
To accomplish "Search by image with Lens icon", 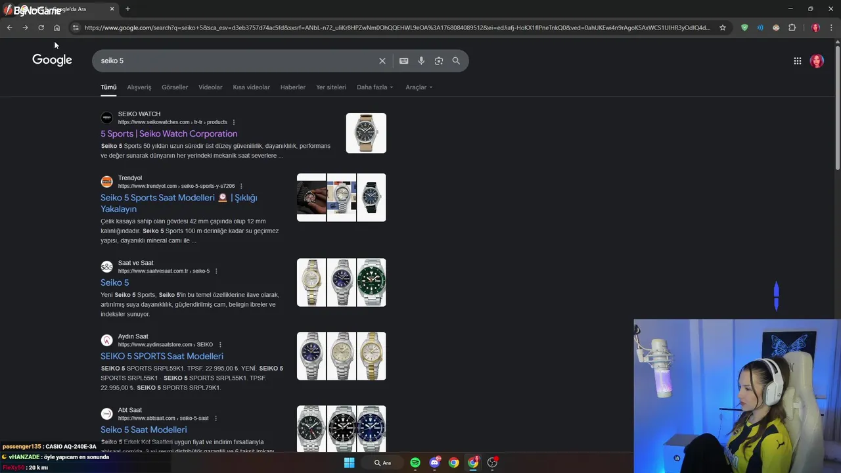I will [x=439, y=60].
